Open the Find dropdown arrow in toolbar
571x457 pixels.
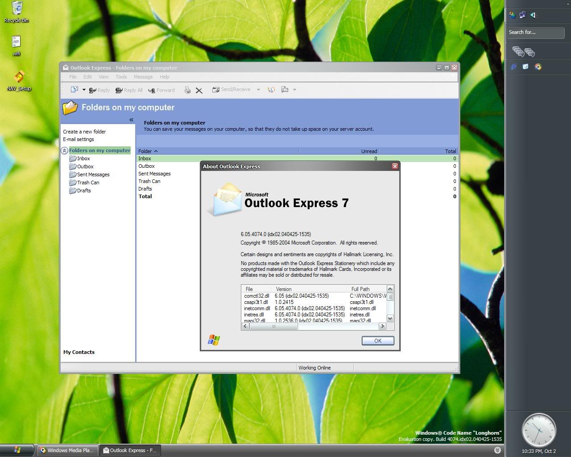click(x=294, y=90)
